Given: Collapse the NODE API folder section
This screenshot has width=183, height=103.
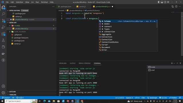Looking at the screenshot, I should tap(8, 23).
